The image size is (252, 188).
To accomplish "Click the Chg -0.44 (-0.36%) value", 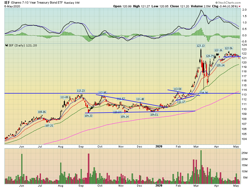I will [225, 6].
